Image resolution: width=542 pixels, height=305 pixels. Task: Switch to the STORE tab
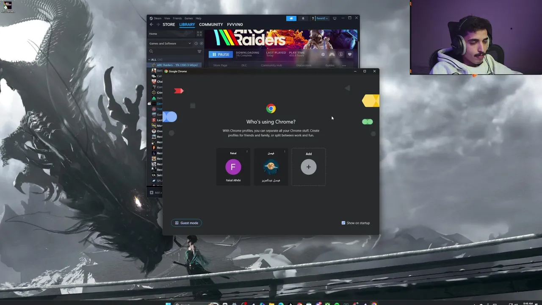tap(169, 25)
